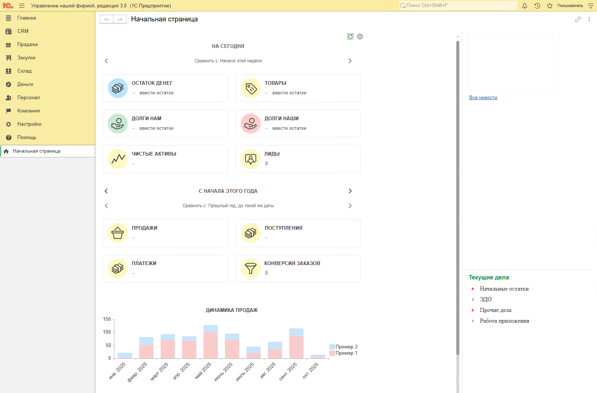
Task: Copy page link via chain icon
Action: (578, 19)
